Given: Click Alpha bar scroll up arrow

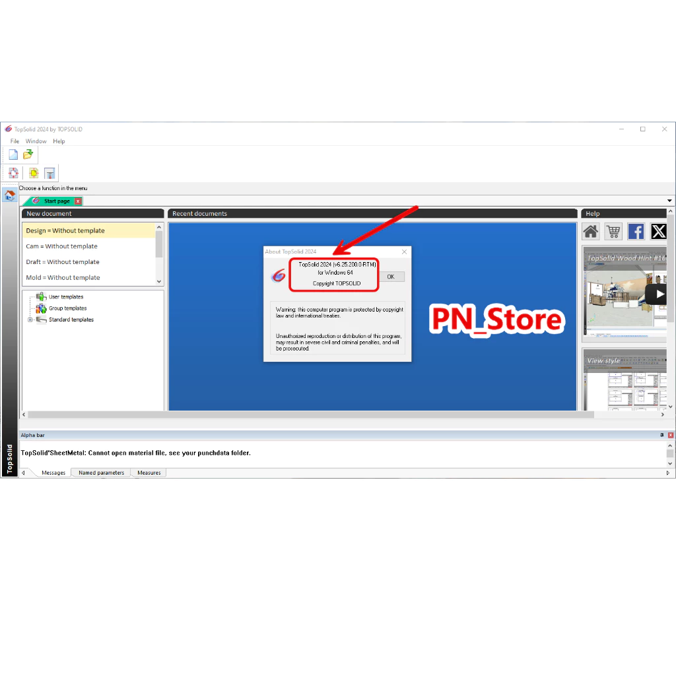Looking at the screenshot, I should tap(670, 446).
